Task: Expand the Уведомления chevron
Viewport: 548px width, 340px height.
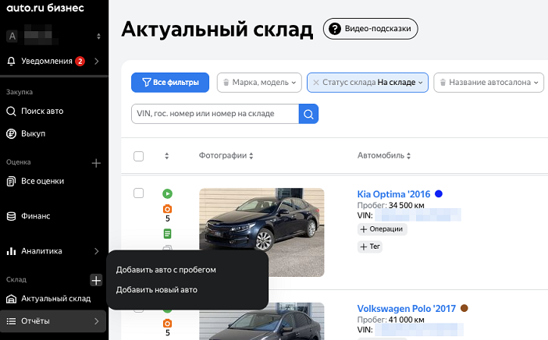Action: [97, 62]
